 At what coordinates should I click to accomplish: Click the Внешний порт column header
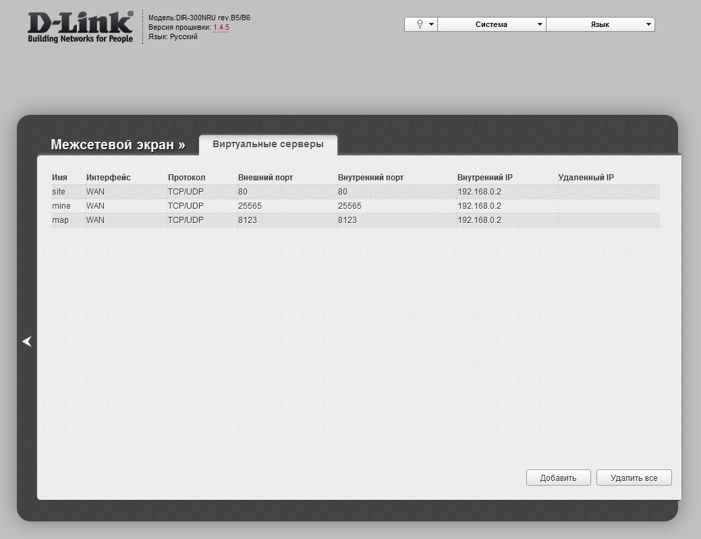coord(265,178)
